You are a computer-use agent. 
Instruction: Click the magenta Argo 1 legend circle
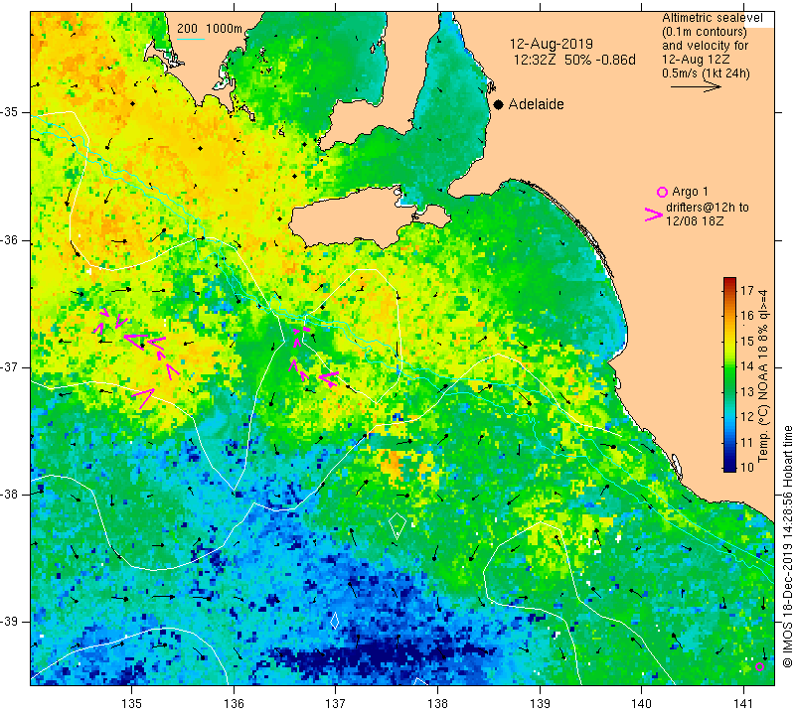point(662,192)
